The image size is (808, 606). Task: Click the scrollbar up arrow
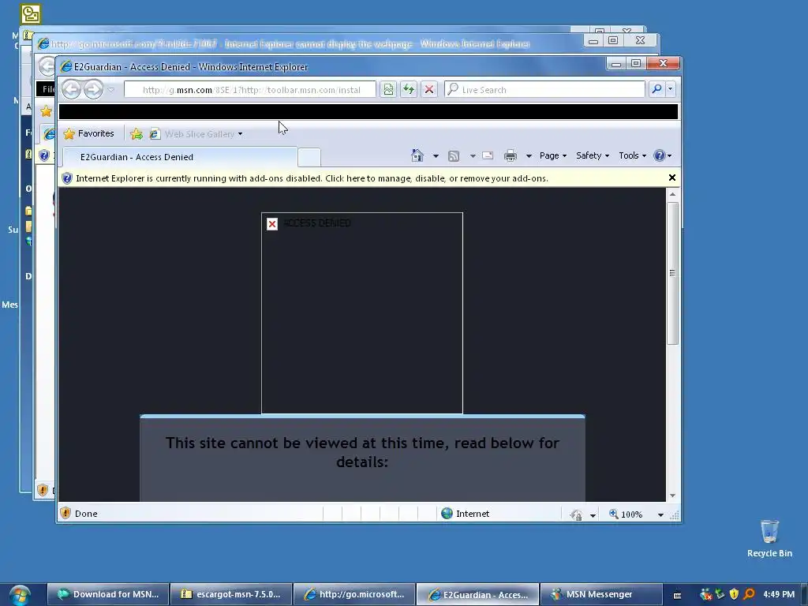(672, 194)
